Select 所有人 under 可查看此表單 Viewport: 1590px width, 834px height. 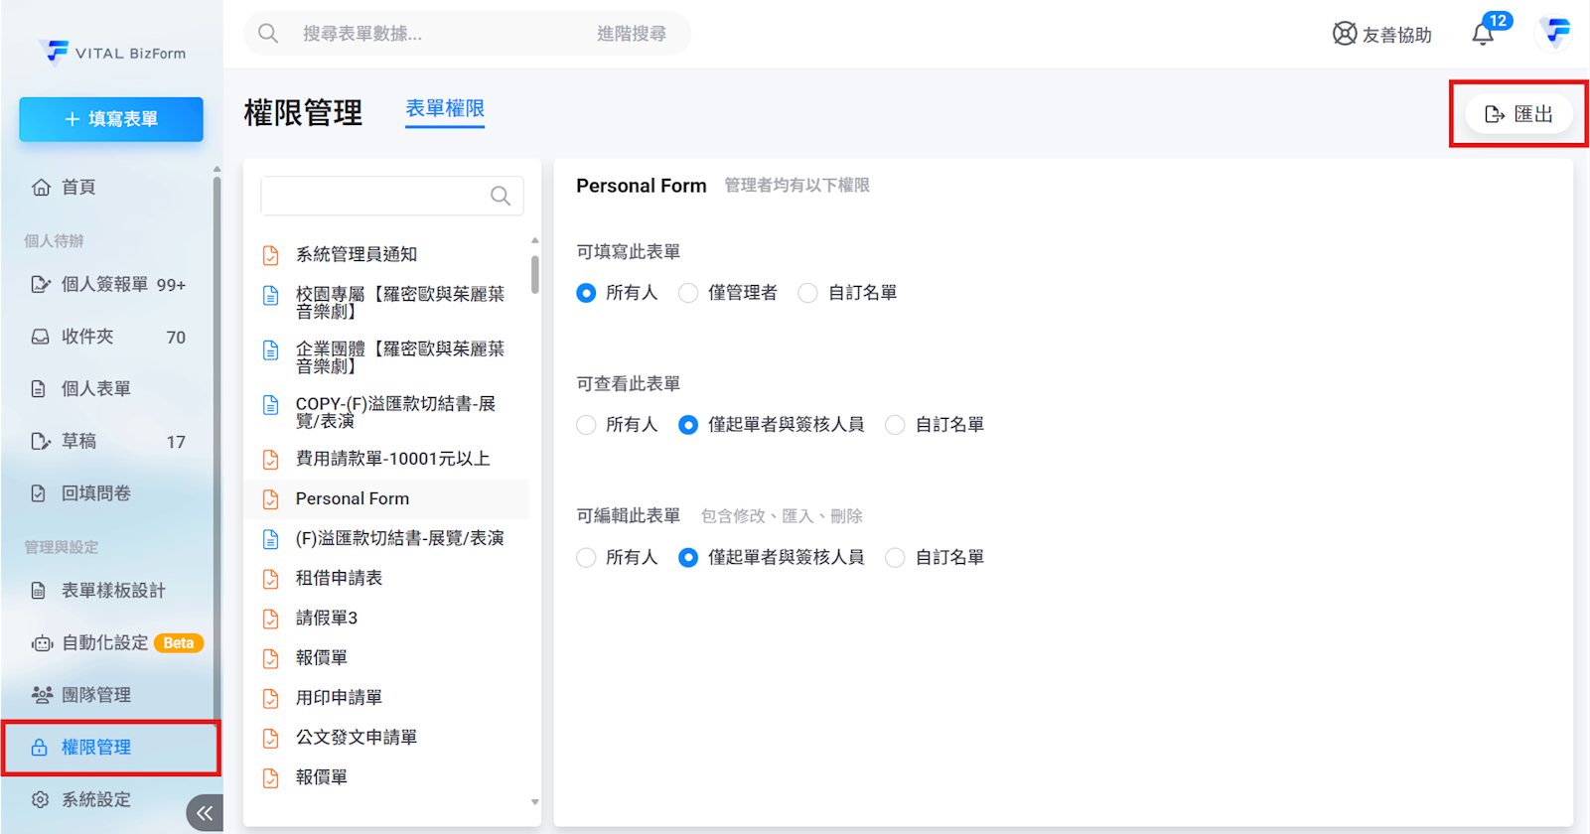pos(587,425)
